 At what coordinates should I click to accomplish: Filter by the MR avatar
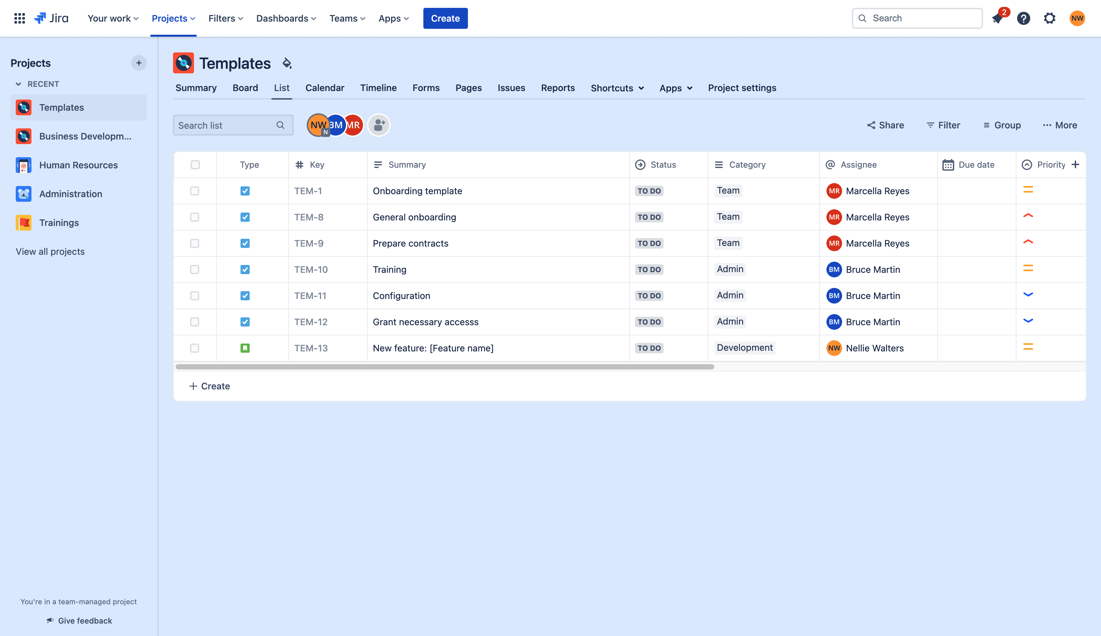click(354, 125)
